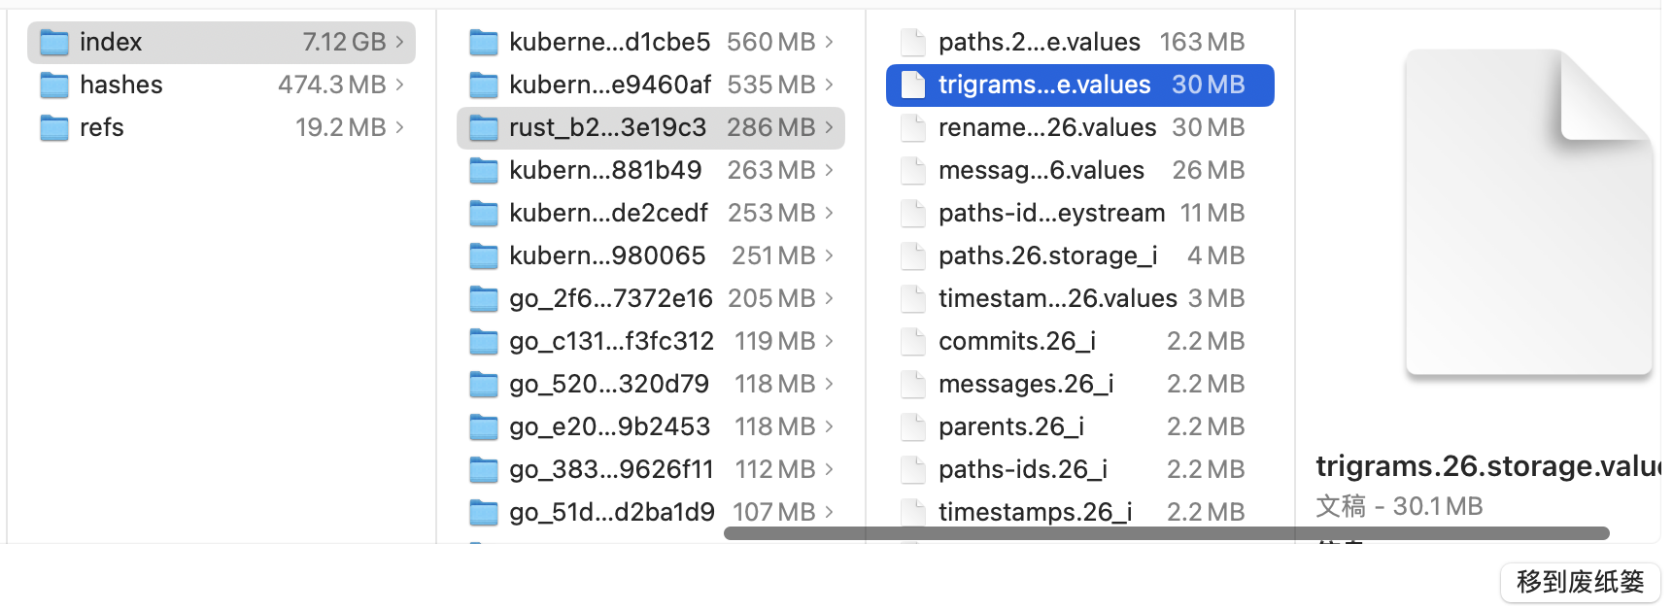The height and width of the screenshot is (612, 1673).
Task: Click the large document preview thumbnail
Action: 1527,214
